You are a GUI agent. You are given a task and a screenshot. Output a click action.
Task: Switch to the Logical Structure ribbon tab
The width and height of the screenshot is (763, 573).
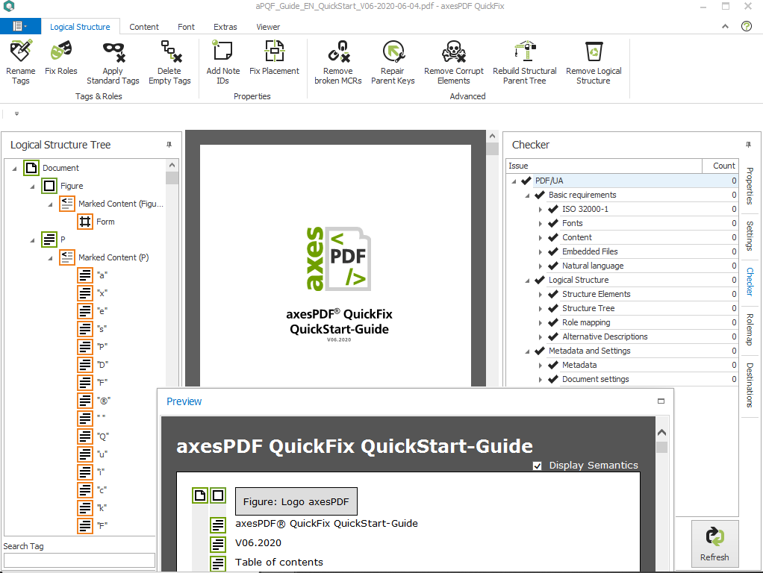[80, 27]
